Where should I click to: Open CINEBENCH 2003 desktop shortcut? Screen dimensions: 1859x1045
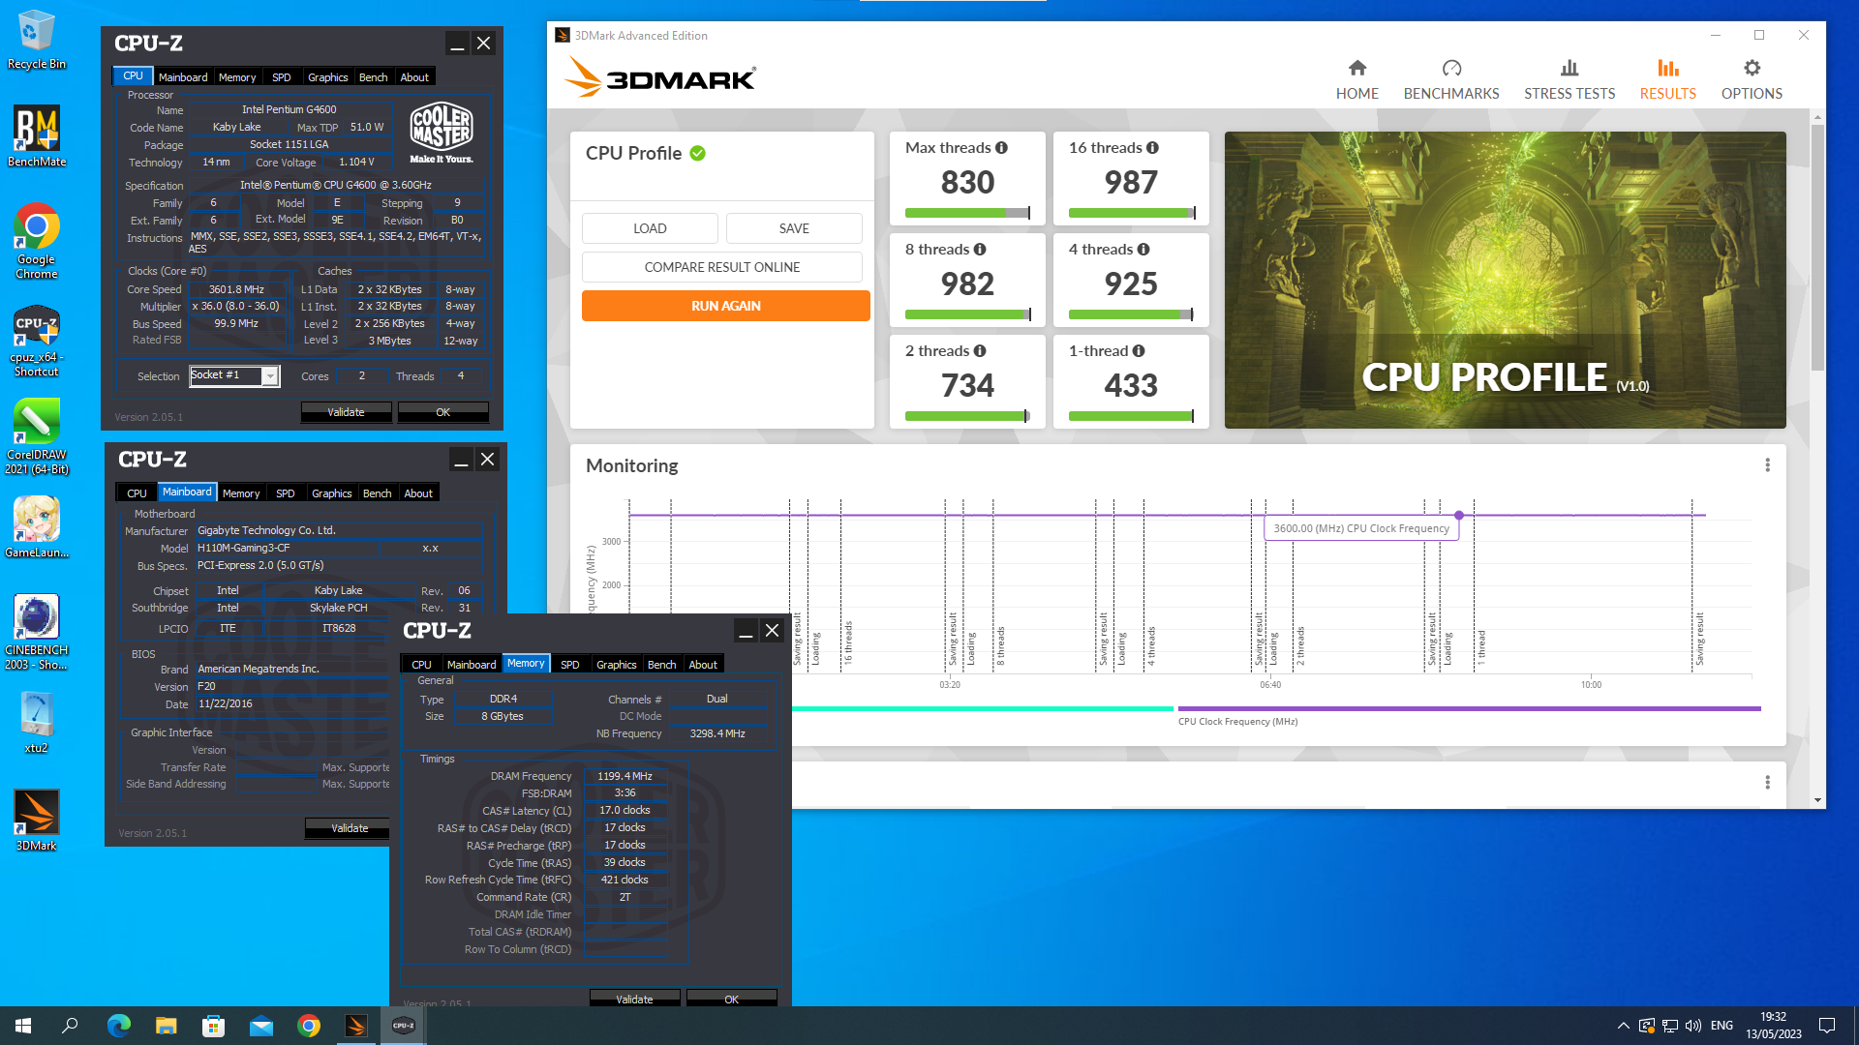37,633
